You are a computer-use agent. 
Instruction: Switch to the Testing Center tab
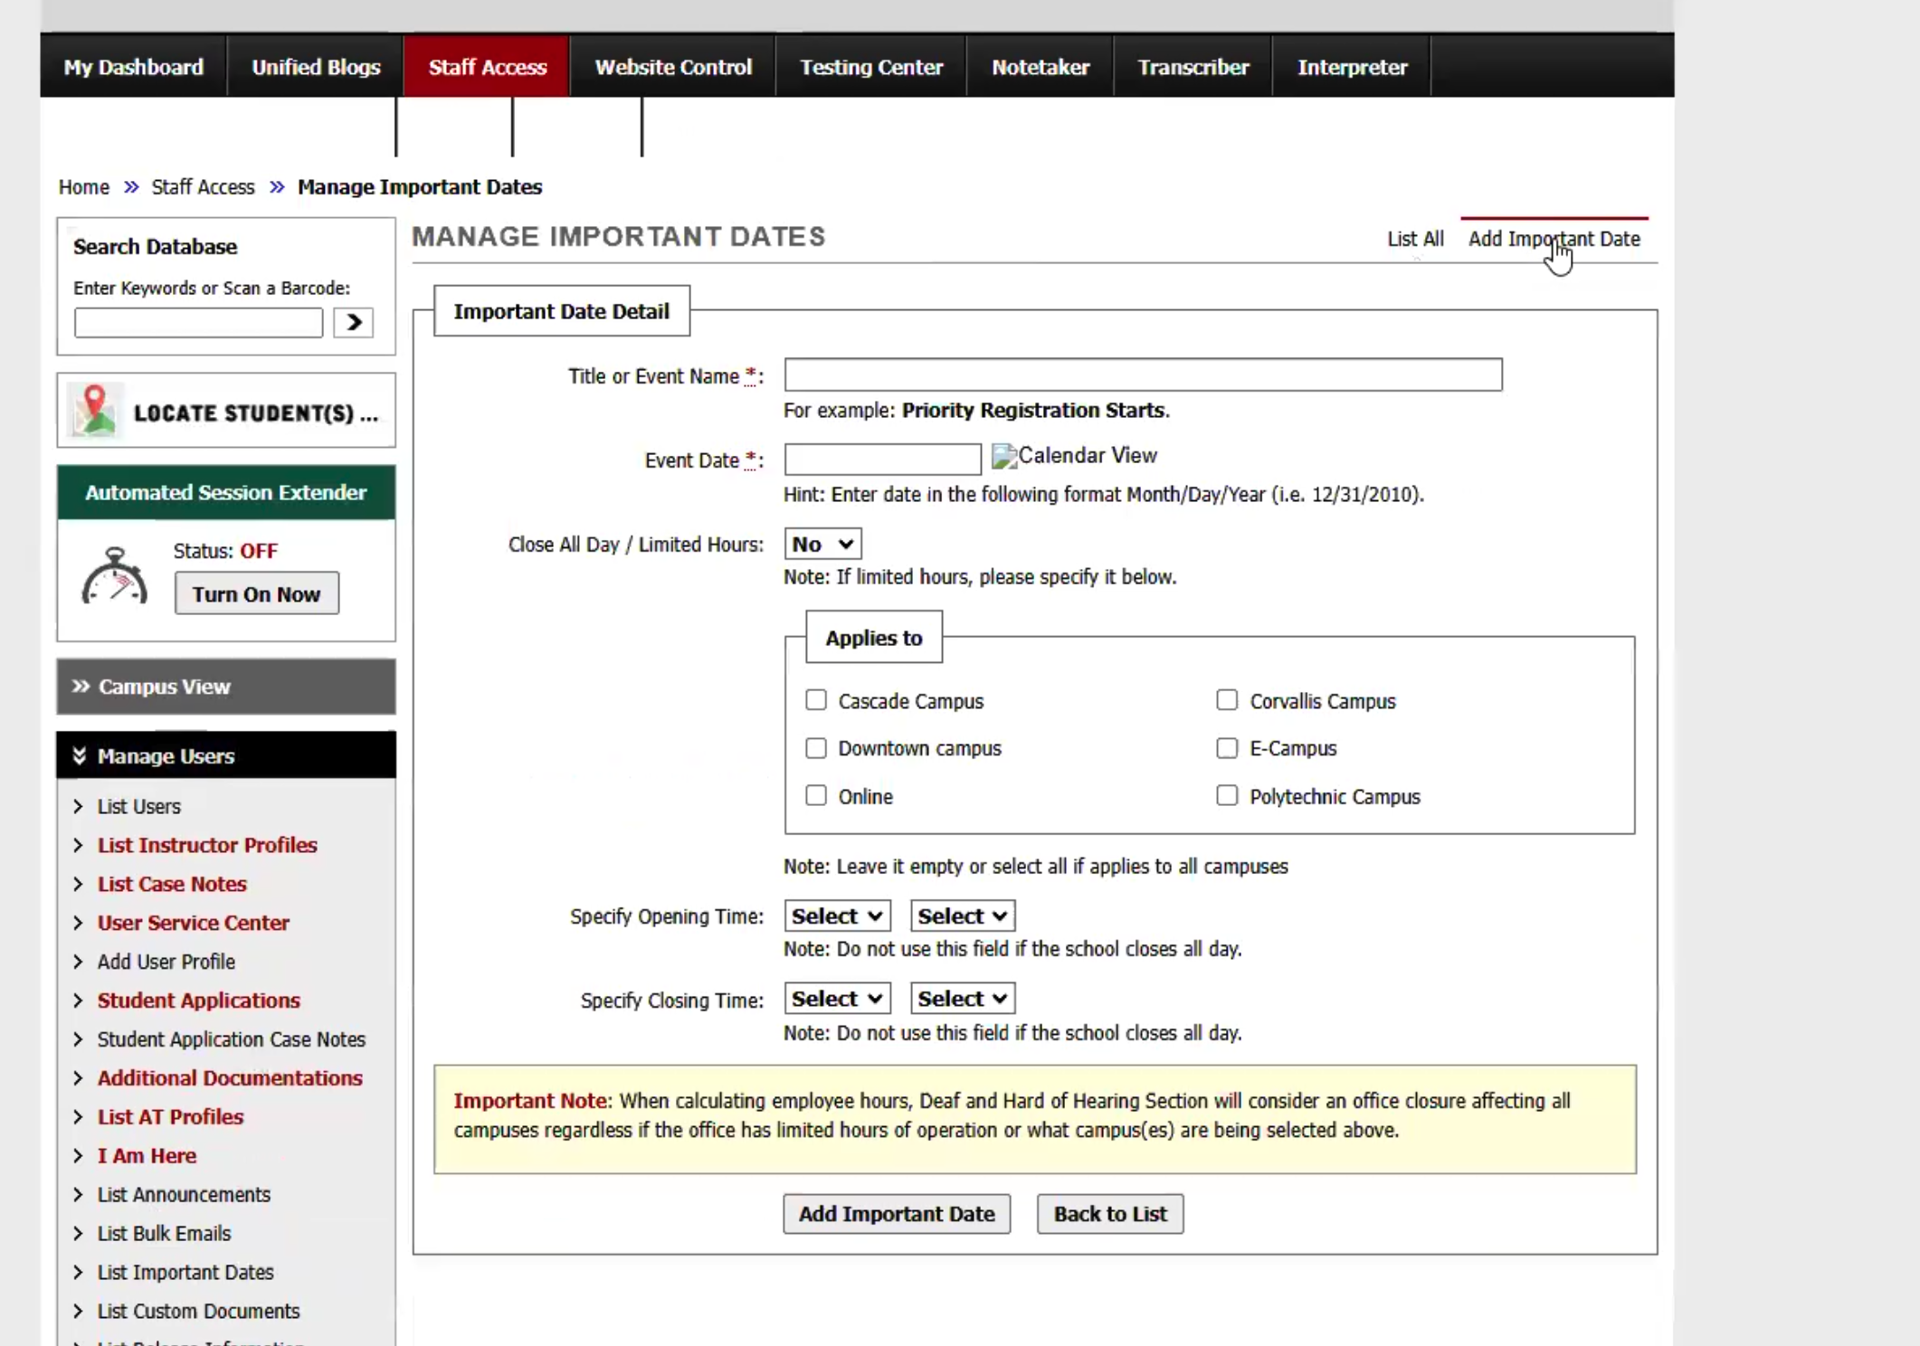(870, 67)
